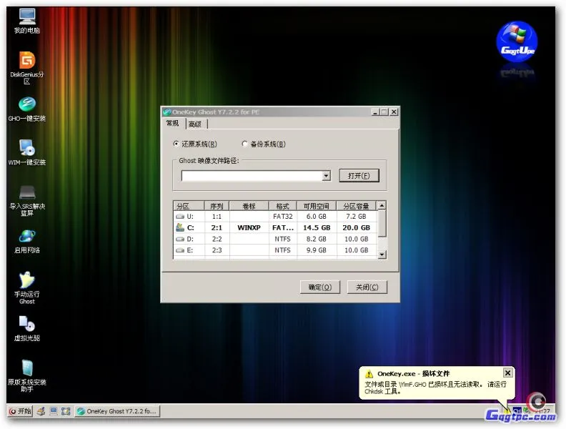Click the 2:1 sequence cell
The height and width of the screenshot is (429, 566).
217,227
